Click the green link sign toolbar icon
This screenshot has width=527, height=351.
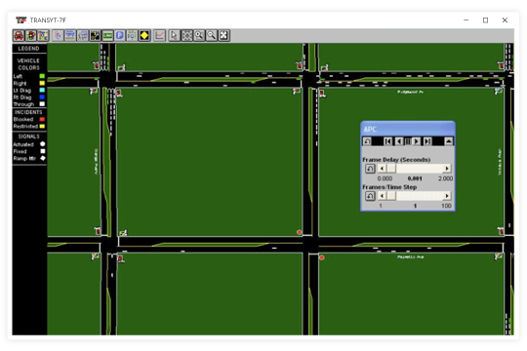(107, 36)
